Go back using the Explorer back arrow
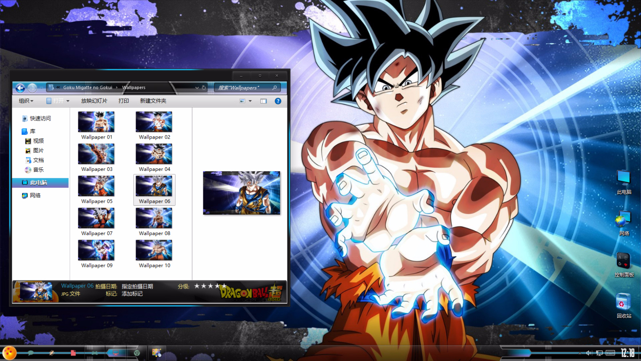The width and height of the screenshot is (641, 361). 20,87
